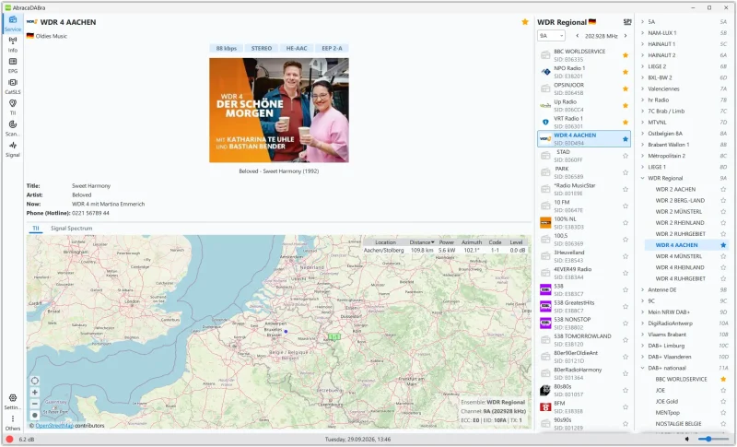737x447 pixels.
Task: Click the green transmitter marker on map
Action: point(334,336)
